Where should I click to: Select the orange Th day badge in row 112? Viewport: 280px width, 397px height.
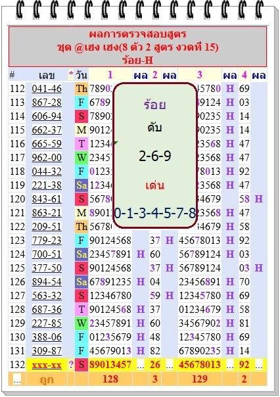tap(82, 89)
